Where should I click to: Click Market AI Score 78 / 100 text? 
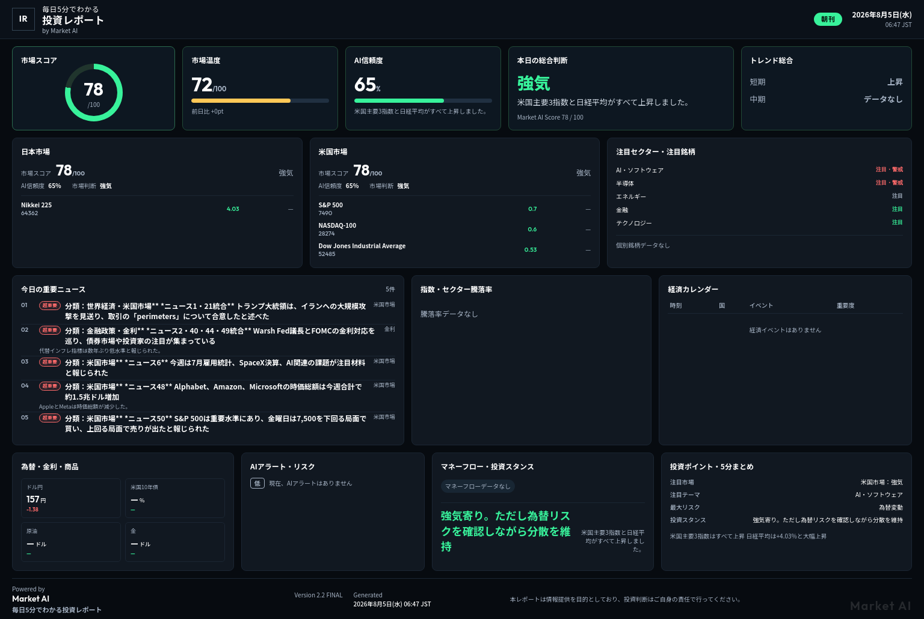pos(550,117)
